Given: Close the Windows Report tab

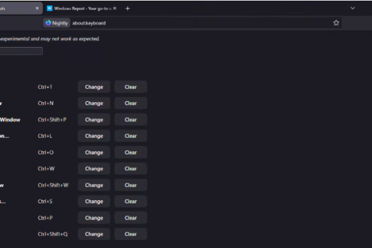Looking at the screenshot, I should 116,9.
